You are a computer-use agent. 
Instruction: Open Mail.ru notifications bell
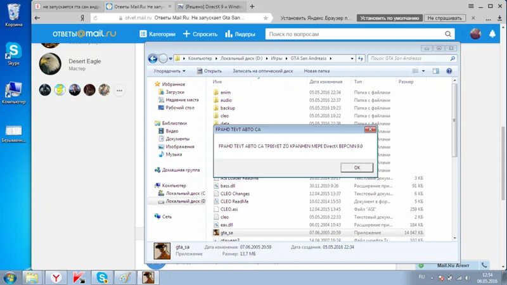click(492, 34)
